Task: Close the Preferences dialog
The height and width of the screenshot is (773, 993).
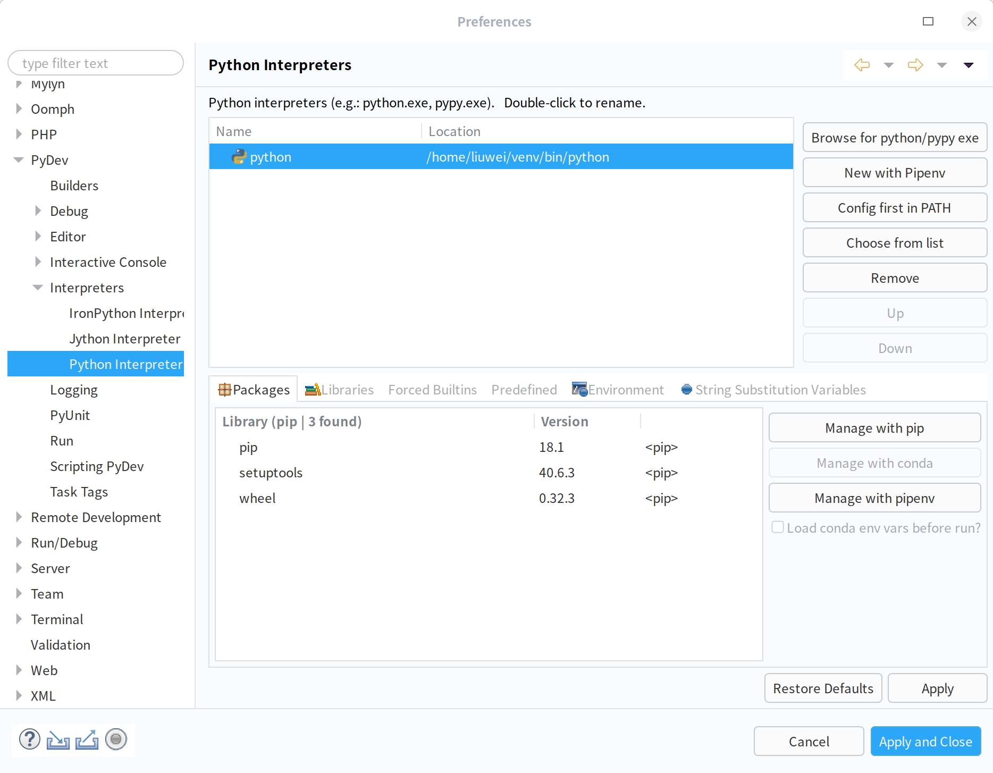Action: click(x=972, y=21)
